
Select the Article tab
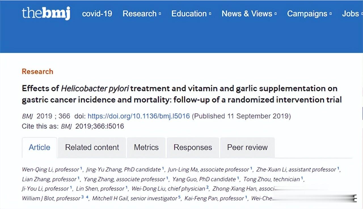[39, 147]
